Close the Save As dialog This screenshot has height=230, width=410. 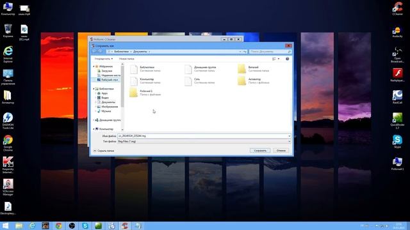[x=288, y=45]
